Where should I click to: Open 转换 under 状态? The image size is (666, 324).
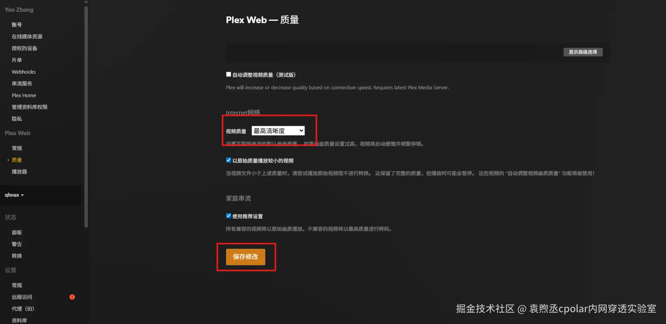pos(17,256)
